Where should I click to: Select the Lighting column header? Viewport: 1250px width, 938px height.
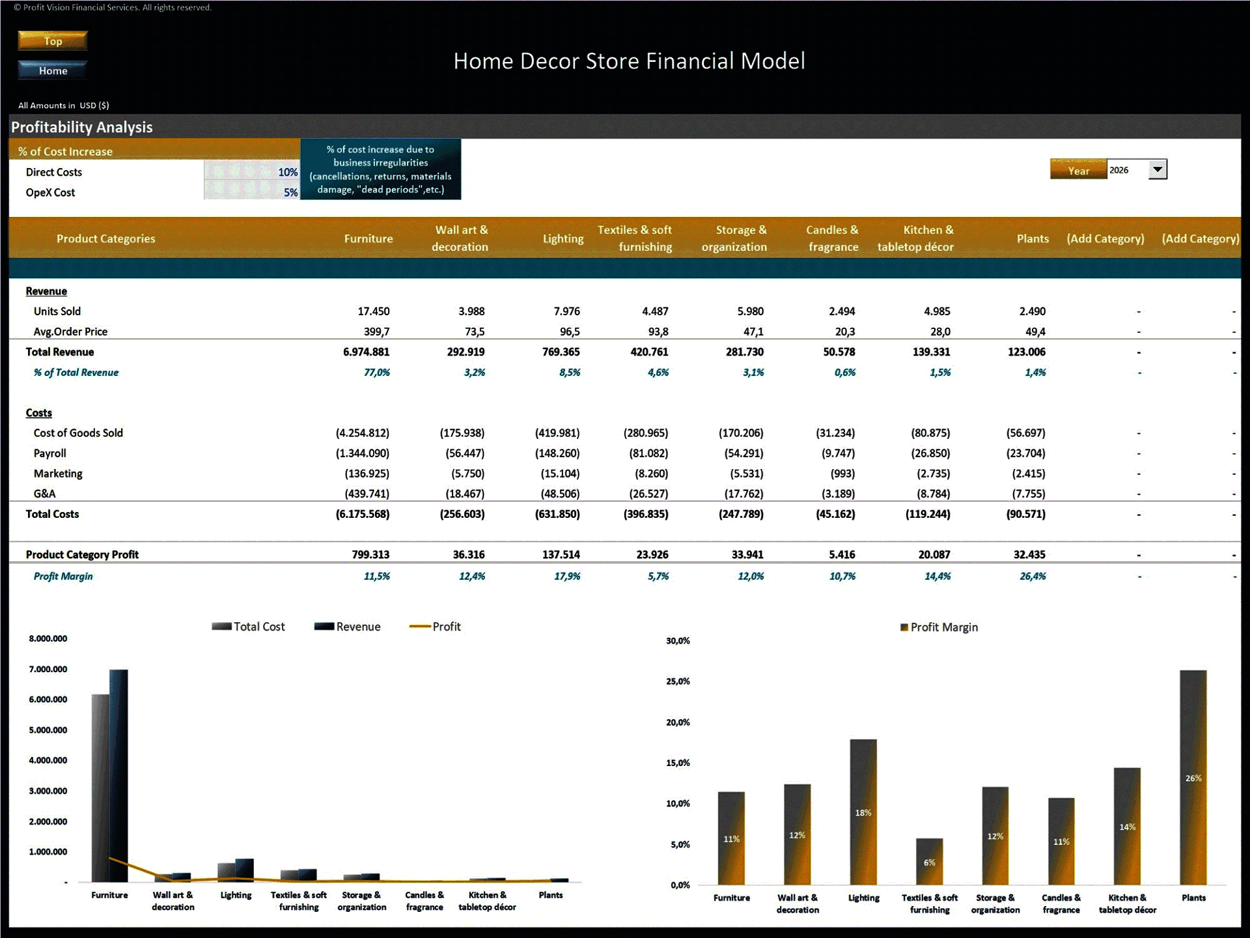(563, 238)
